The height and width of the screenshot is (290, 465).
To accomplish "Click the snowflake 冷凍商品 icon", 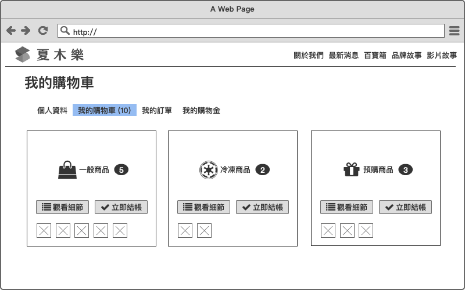I will [208, 170].
